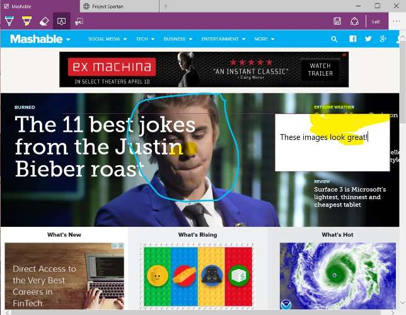Choose the Clip tool with scissors
The image size is (406, 315).
point(79,21)
